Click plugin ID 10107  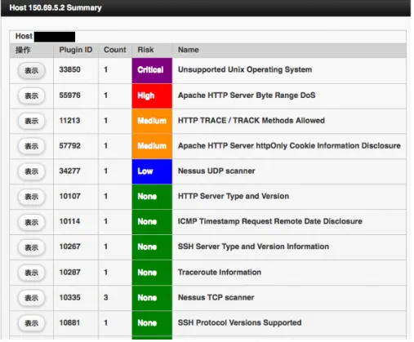(x=69, y=196)
